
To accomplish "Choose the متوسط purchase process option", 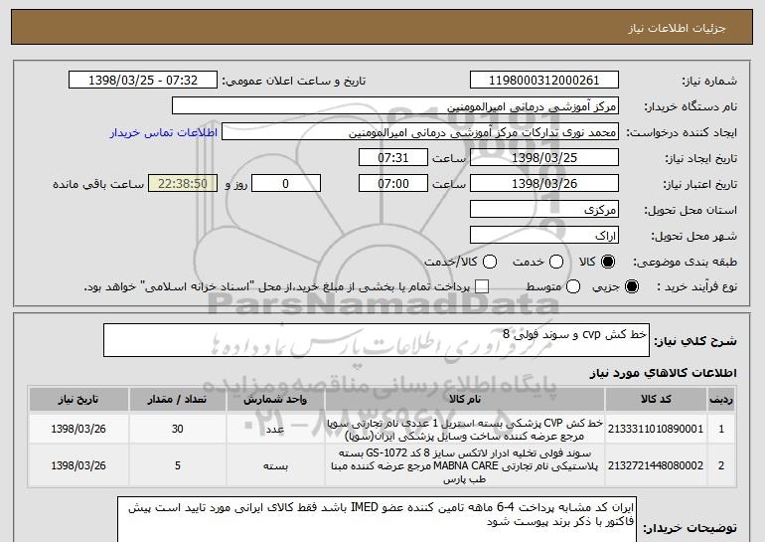I will pyautogui.click(x=573, y=286).
